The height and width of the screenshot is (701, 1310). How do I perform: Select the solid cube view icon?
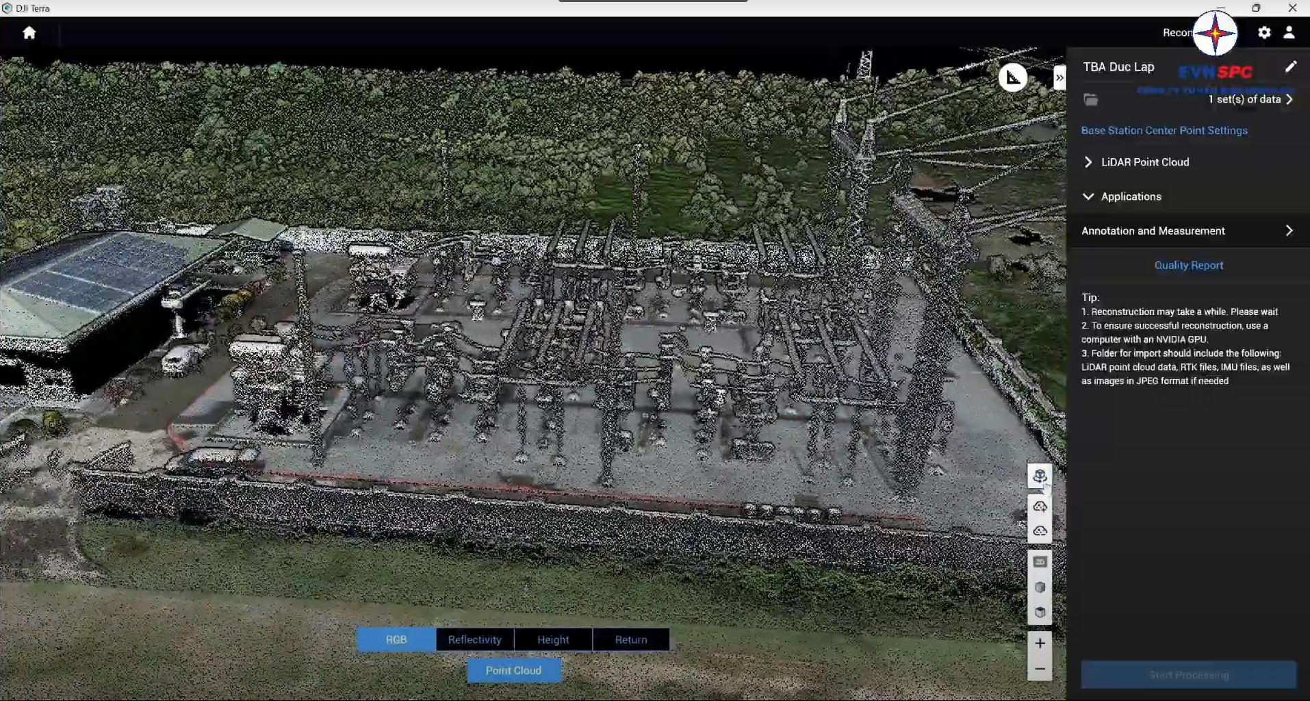click(x=1040, y=587)
